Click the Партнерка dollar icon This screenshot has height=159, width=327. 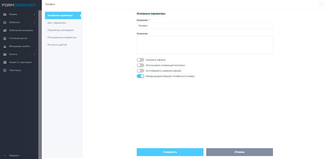click(x=5, y=70)
